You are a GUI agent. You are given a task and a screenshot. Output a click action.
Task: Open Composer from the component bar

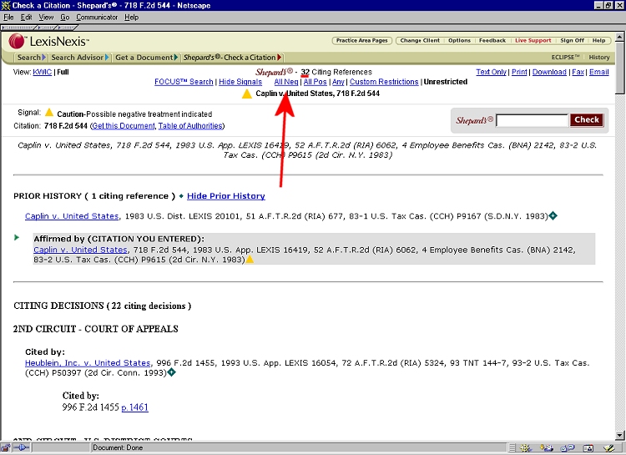click(608, 448)
